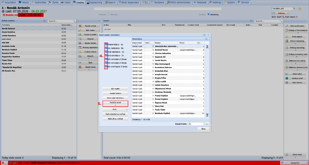Image resolution: width=309 pixels, height=165 pixels.
Task: Click the Print deposit coins icon
Action: (x=287, y=37)
